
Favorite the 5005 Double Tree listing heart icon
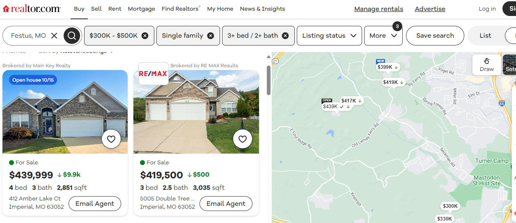(x=243, y=139)
